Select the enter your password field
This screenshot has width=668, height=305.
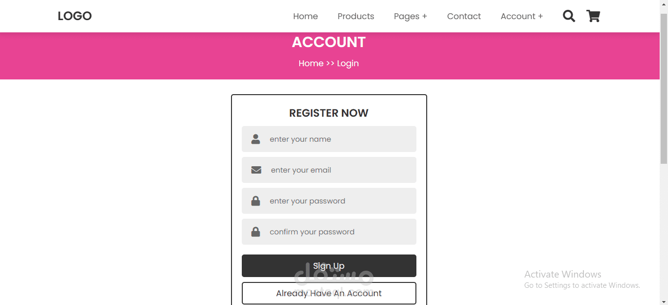tap(338, 201)
